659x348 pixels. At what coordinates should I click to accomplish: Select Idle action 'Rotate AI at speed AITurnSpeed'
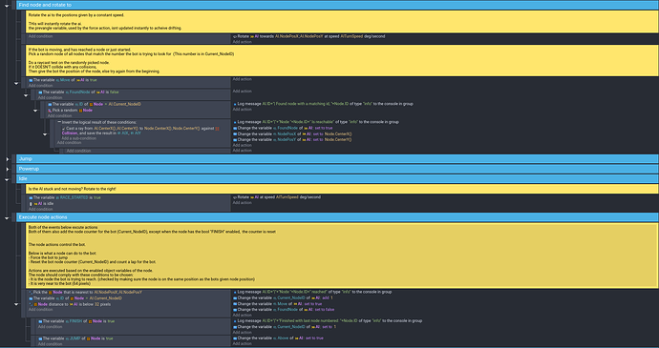(x=277, y=197)
